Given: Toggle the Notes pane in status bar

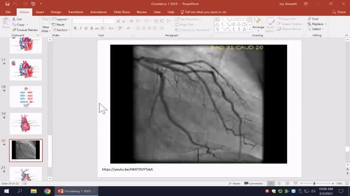Looking at the screenshot, I should coord(234,183).
